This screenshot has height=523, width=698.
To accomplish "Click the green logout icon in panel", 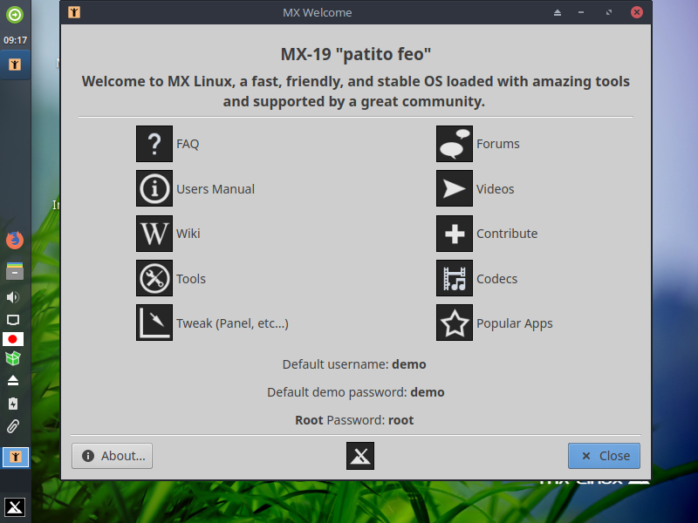I will (x=15, y=15).
